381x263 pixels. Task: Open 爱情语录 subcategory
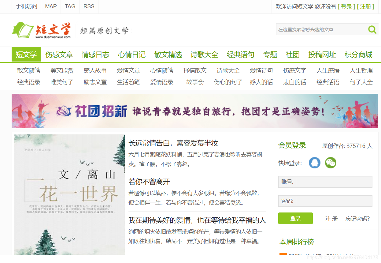pyautogui.click(x=162, y=82)
